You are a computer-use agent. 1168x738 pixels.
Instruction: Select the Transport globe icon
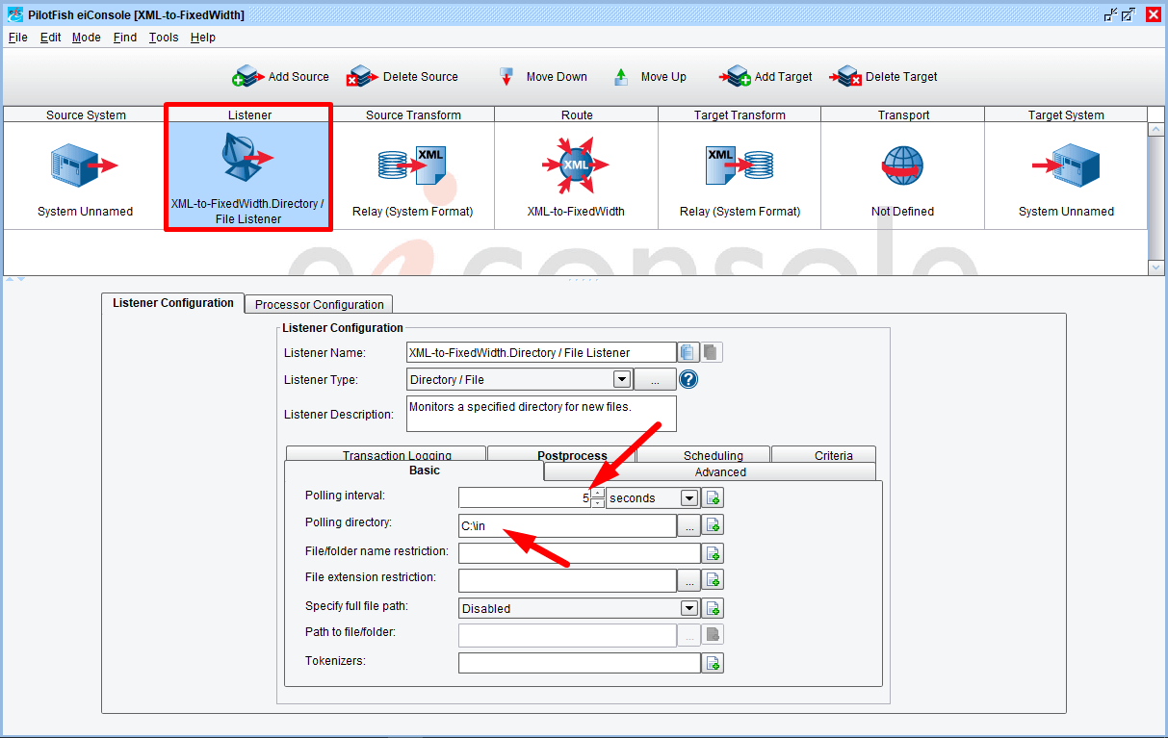click(x=903, y=165)
